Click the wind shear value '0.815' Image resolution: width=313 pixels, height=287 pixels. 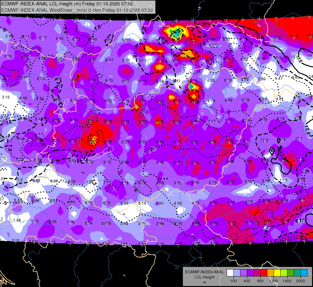(34, 242)
